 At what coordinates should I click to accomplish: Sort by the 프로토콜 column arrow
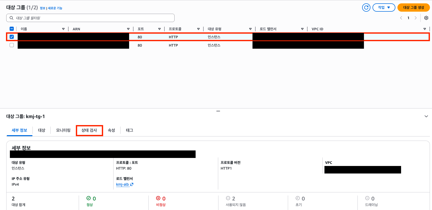click(x=198, y=29)
